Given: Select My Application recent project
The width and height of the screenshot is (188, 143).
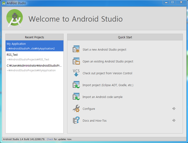Looking at the screenshot, I should point(34,46).
